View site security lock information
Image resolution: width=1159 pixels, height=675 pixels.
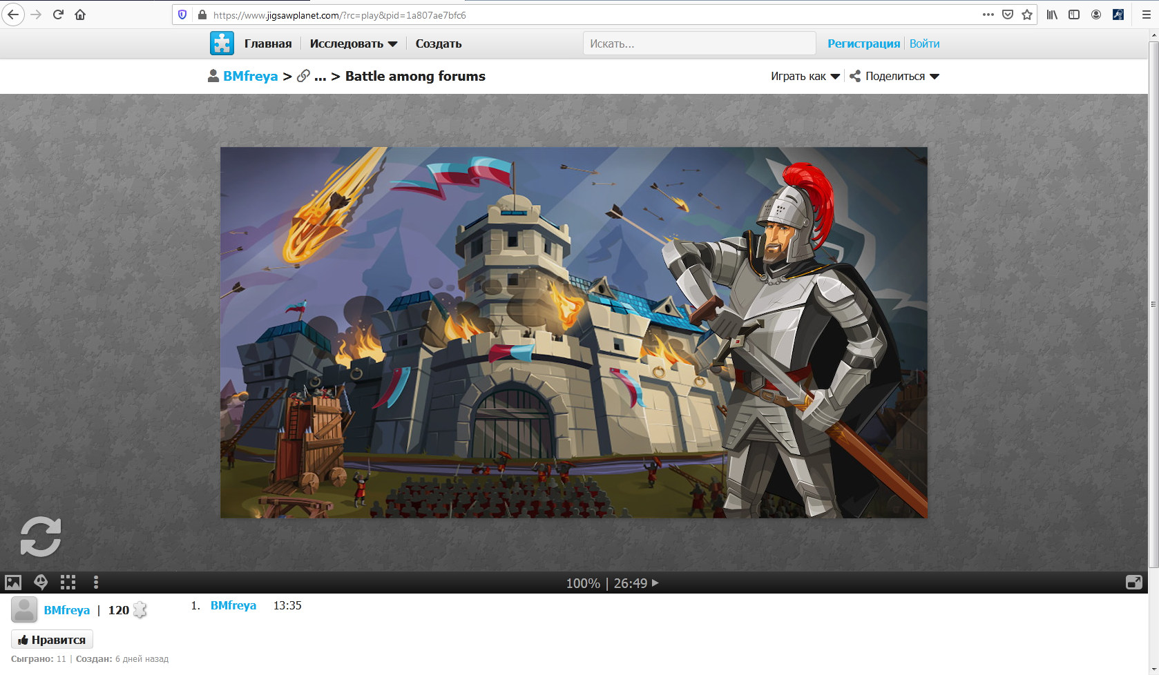pyautogui.click(x=202, y=14)
